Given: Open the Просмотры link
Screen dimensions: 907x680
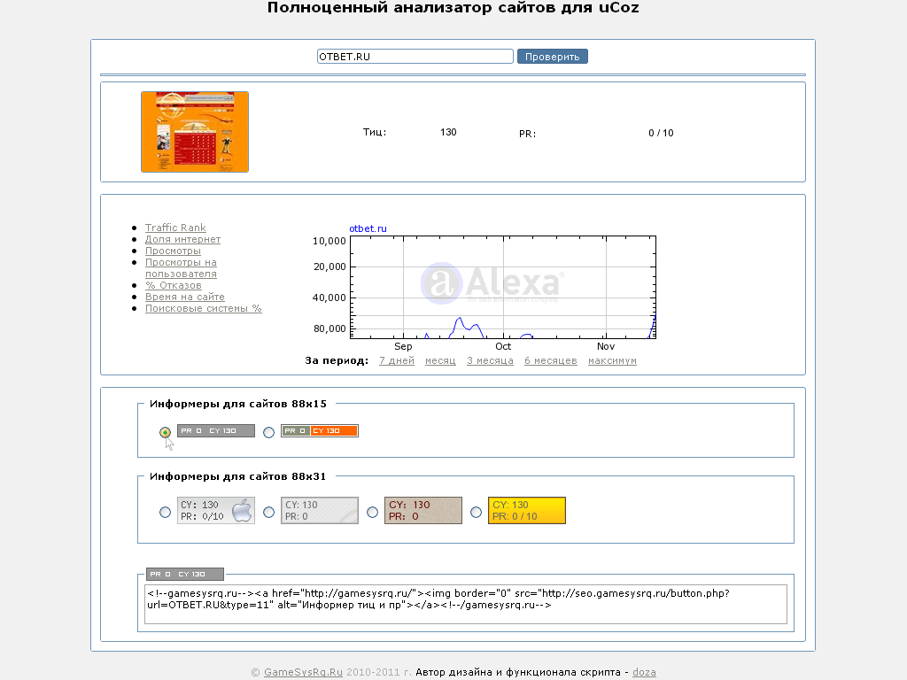Looking at the screenshot, I should click(x=173, y=251).
